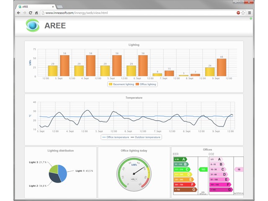Toggle Office temperature legend line

(115, 137)
